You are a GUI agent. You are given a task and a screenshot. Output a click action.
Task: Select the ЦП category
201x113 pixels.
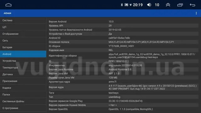23,27
